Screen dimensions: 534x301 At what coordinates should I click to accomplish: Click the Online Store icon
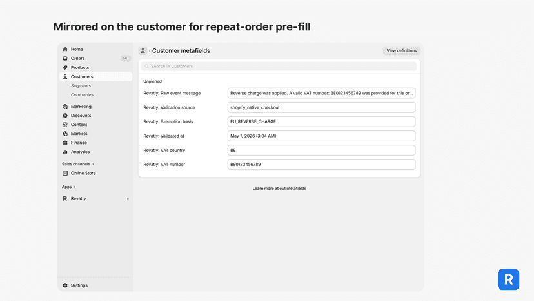click(65, 173)
